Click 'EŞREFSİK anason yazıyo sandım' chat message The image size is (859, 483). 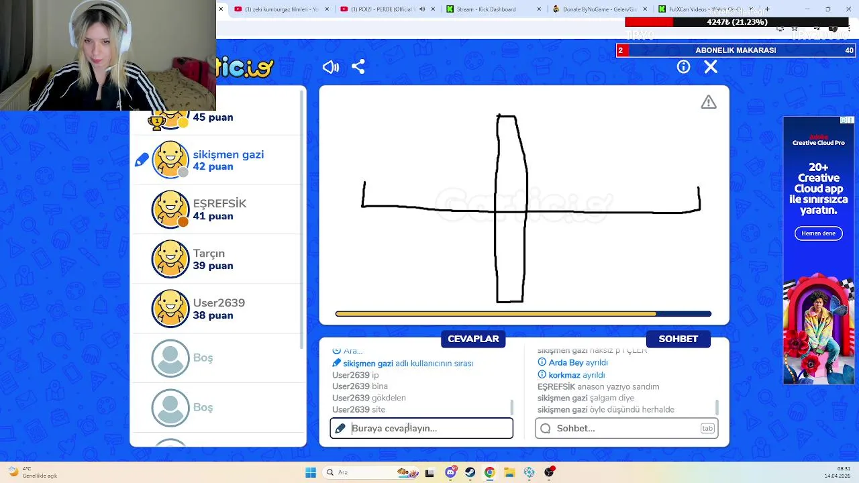click(x=598, y=387)
